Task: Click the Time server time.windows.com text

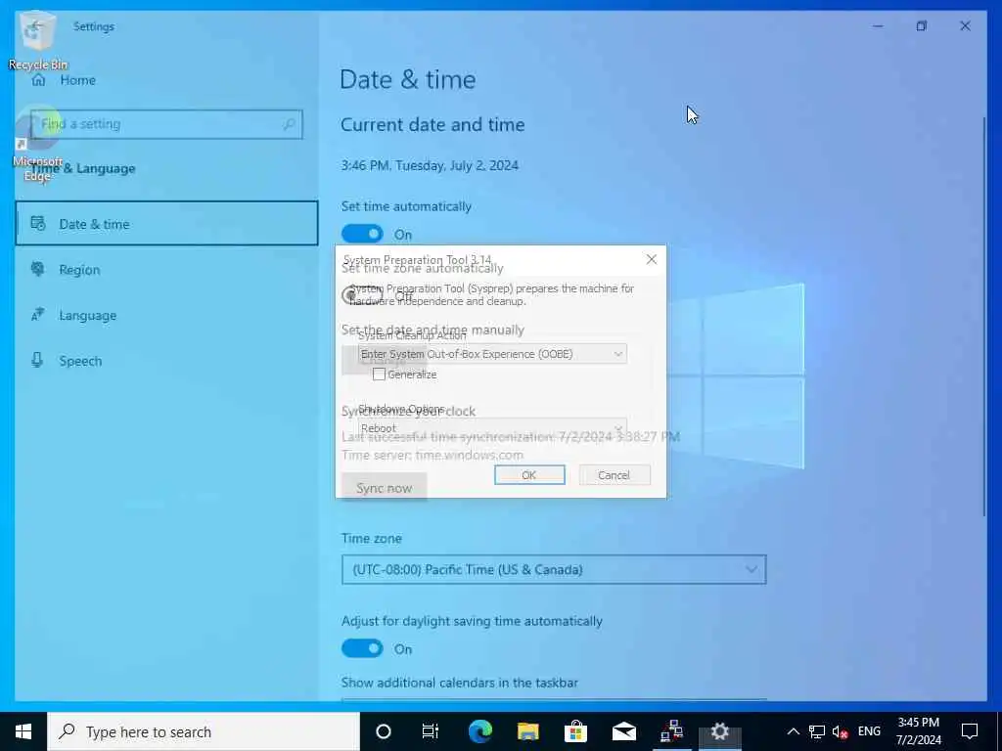Action: (x=433, y=455)
